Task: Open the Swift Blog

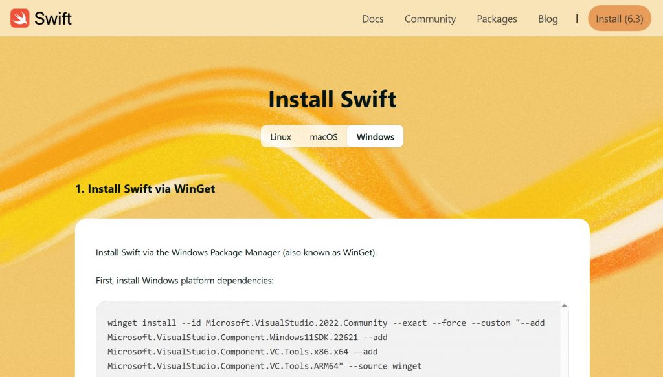Action: pos(548,19)
